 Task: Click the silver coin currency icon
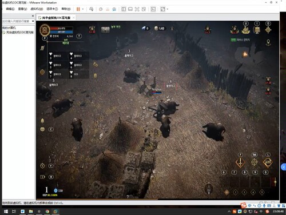click(156, 29)
